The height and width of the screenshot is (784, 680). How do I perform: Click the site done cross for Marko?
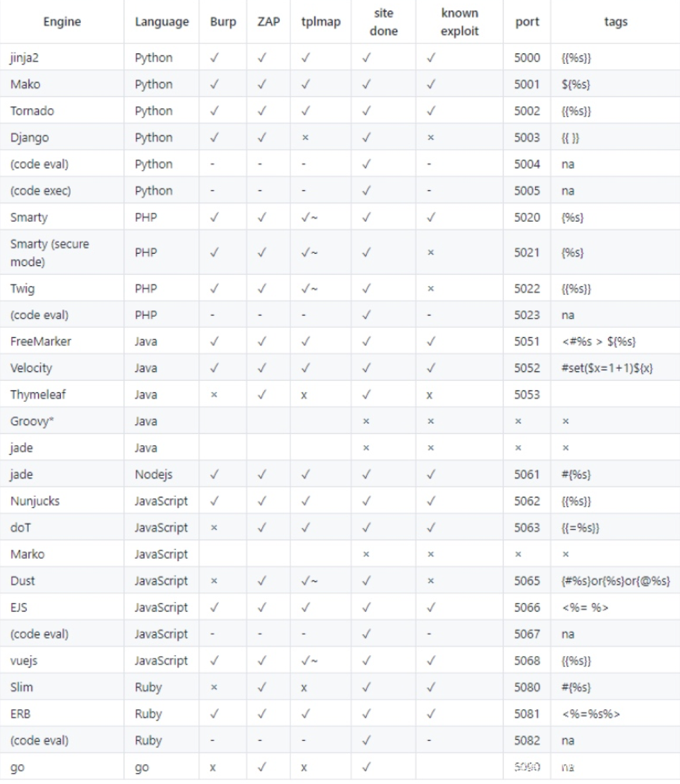click(366, 554)
